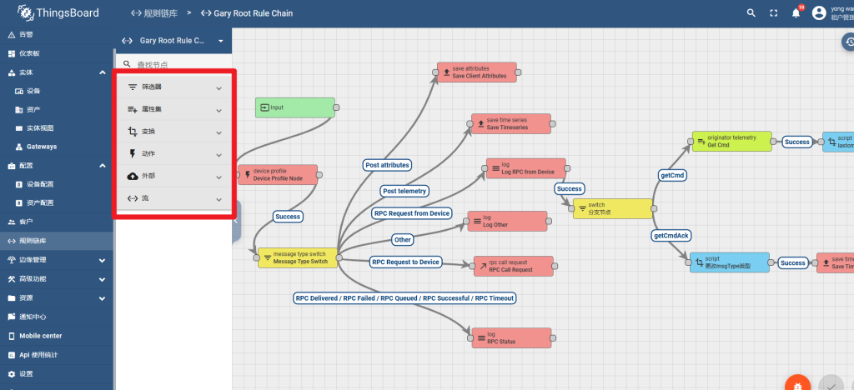Expand the 高级功能 sidebar group
Viewport: 854px width, 390px height.
click(x=103, y=279)
